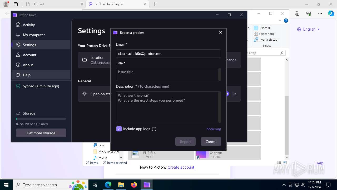
Task: Click Proton Drive taskbar icon
Action: pos(147,185)
